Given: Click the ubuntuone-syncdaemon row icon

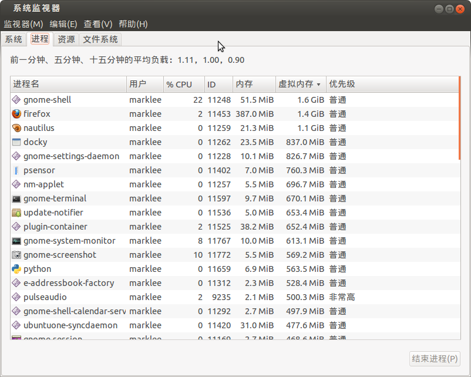Looking at the screenshot, I should (x=16, y=325).
